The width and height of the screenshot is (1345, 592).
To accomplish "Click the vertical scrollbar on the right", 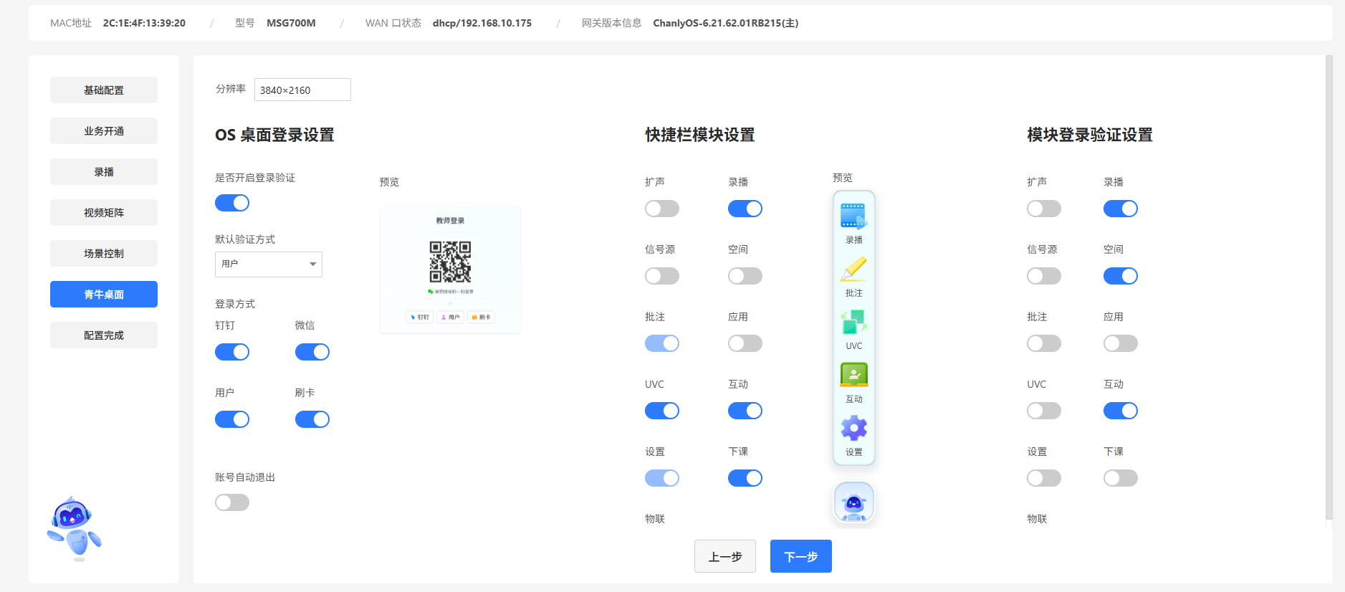I will (1329, 287).
